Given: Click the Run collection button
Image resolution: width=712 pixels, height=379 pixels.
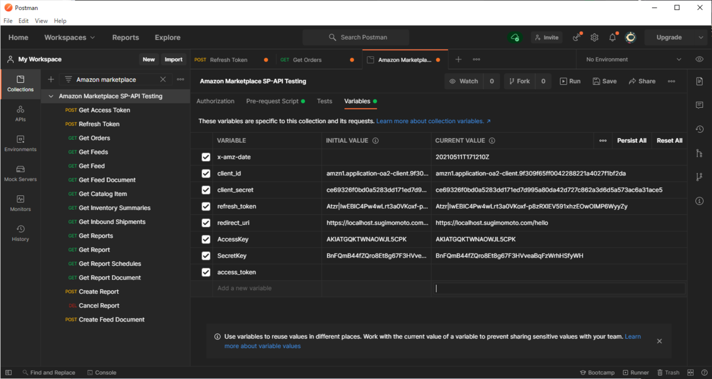Looking at the screenshot, I should point(570,81).
